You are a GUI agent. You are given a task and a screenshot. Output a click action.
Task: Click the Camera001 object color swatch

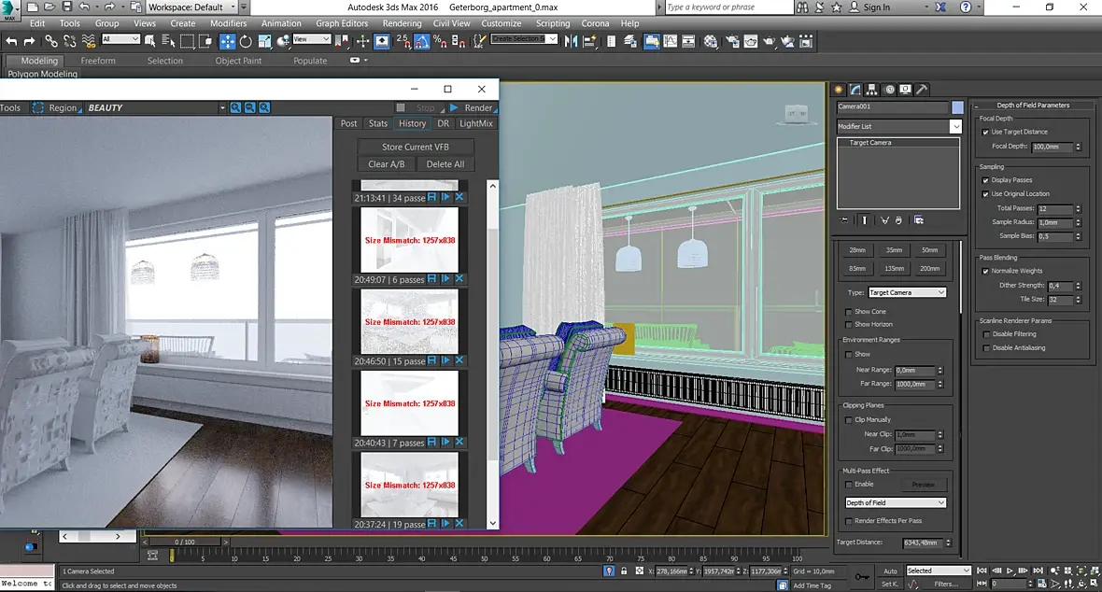pos(957,107)
